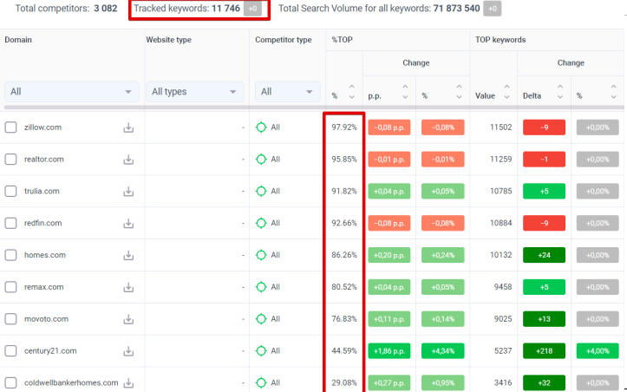Click competitor type target icon for redfin.com
The width and height of the screenshot is (627, 392).
tap(260, 224)
